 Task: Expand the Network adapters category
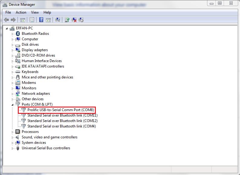(x=13, y=94)
